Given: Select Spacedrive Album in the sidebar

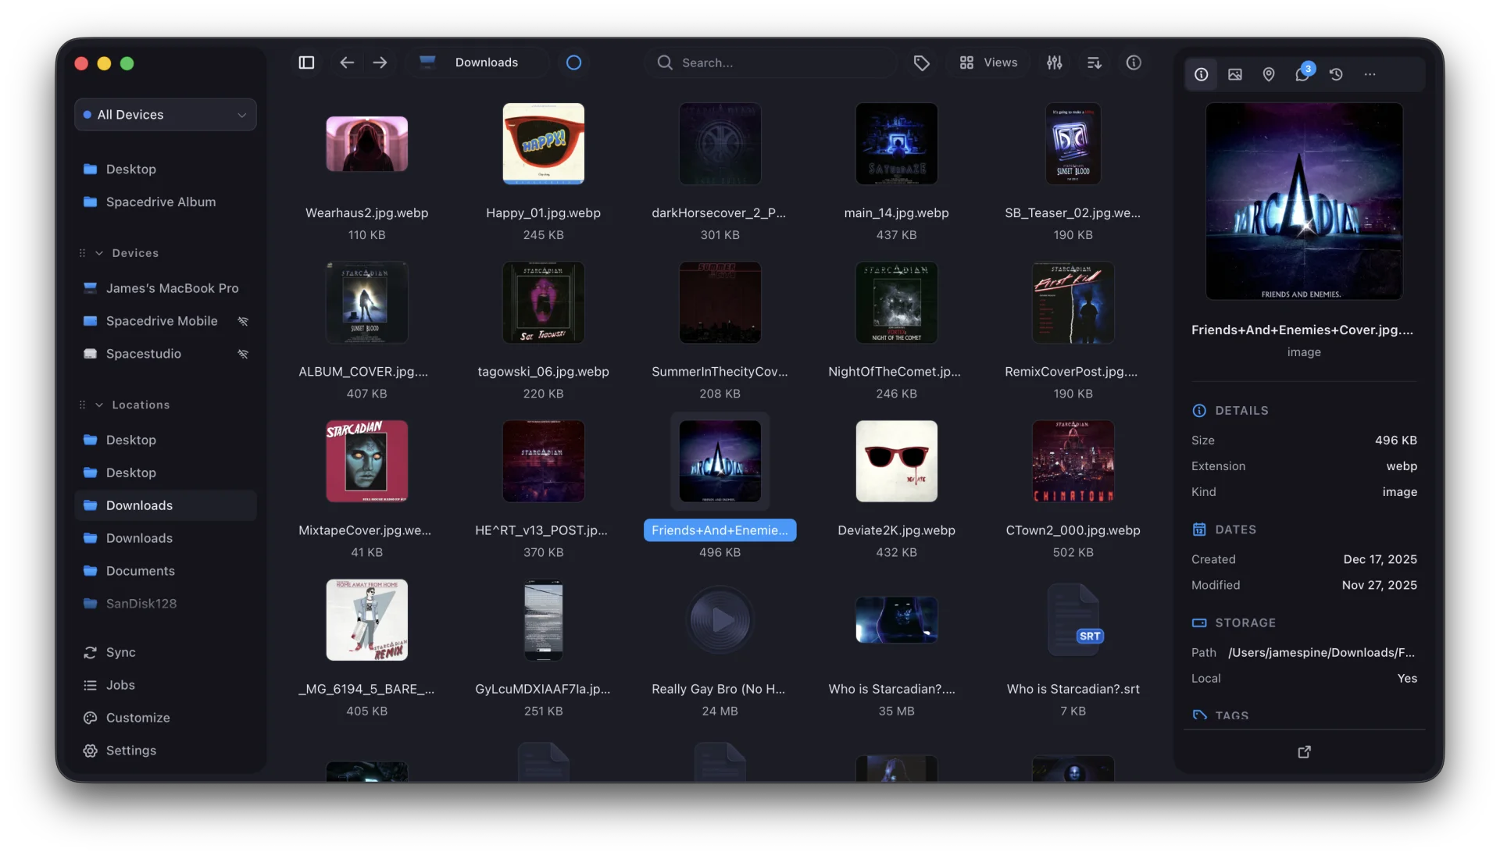Looking at the screenshot, I should coord(165,202).
